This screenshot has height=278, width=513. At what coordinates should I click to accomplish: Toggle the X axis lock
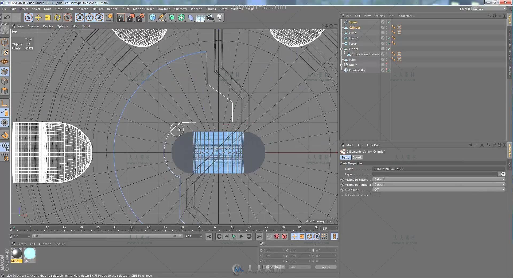tap(80, 18)
